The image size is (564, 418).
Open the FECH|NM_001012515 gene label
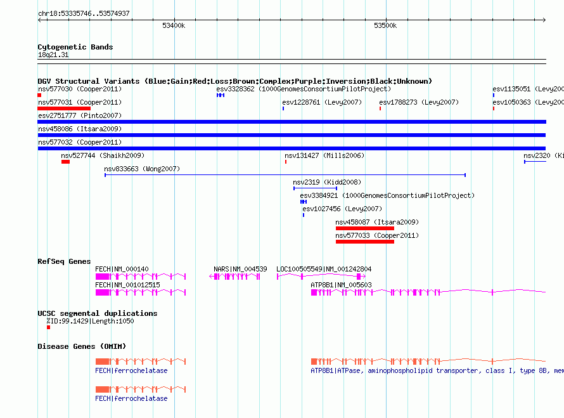point(127,285)
